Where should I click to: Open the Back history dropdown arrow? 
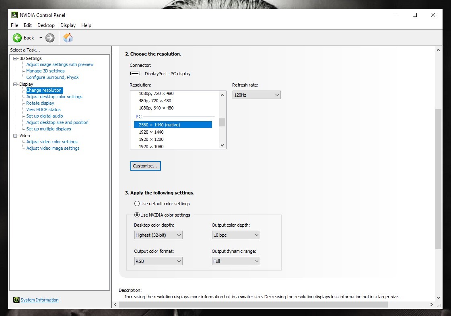pos(41,38)
